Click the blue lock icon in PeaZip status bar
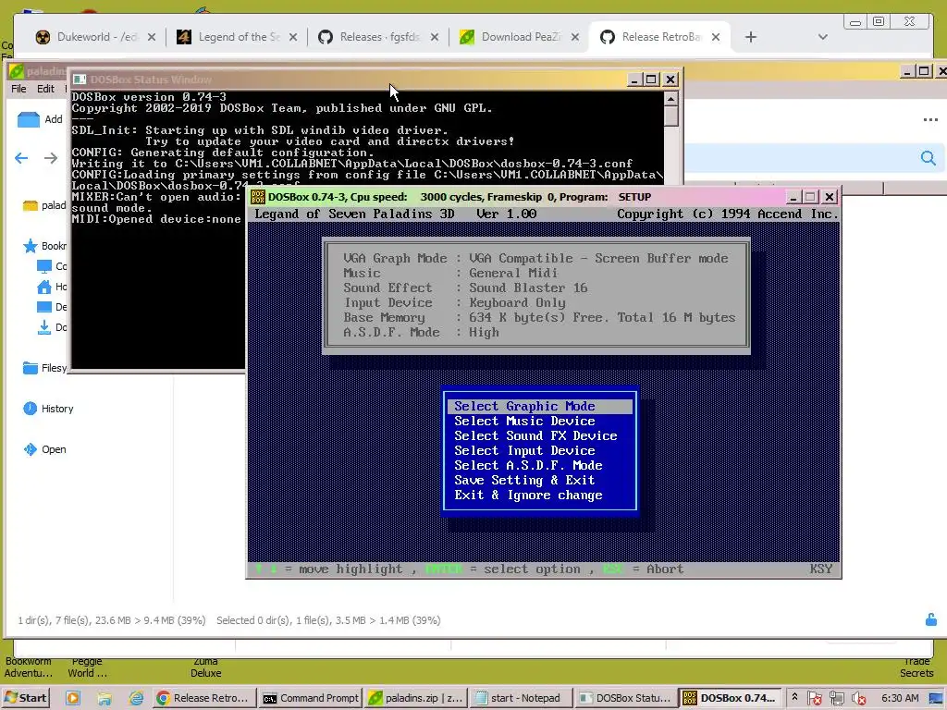The image size is (947, 710). pos(931,619)
